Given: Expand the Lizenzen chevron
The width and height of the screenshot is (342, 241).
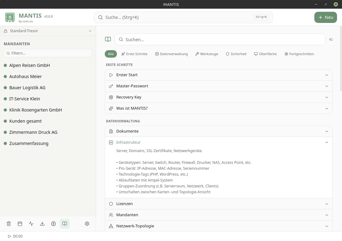Looking at the screenshot, I should coord(327,204).
